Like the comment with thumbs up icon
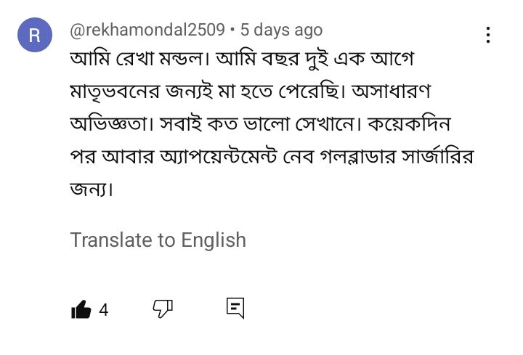Image resolution: width=523 pixels, height=355 pixels. [x=81, y=309]
